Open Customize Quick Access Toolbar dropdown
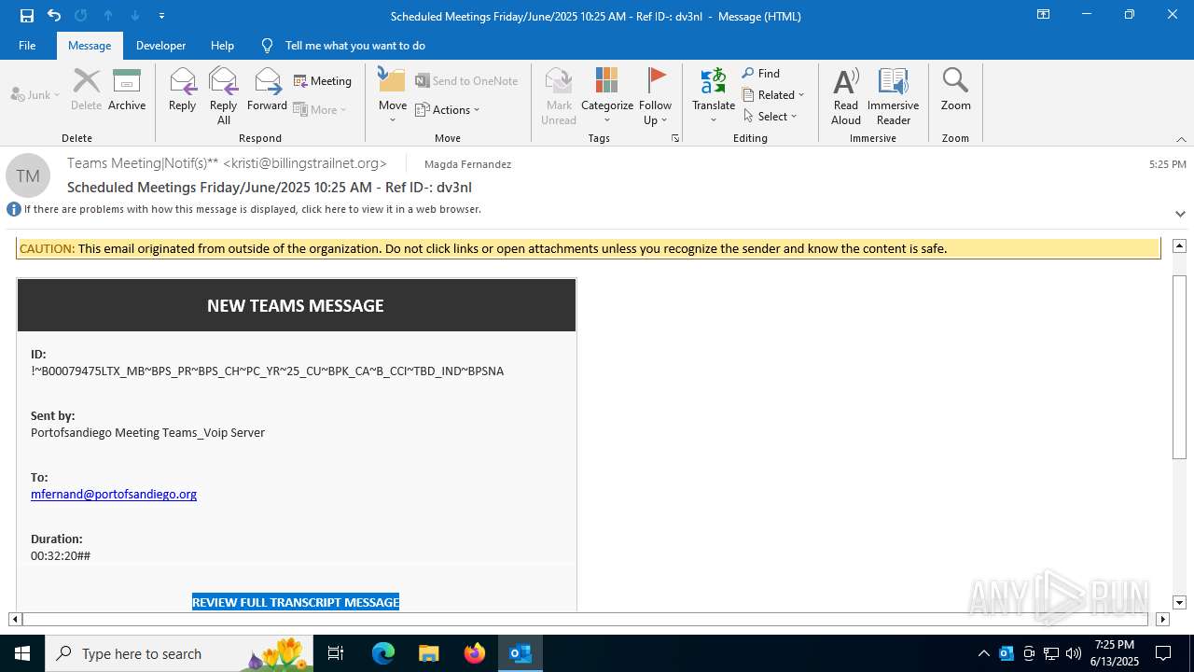The image size is (1194, 672). point(162,16)
